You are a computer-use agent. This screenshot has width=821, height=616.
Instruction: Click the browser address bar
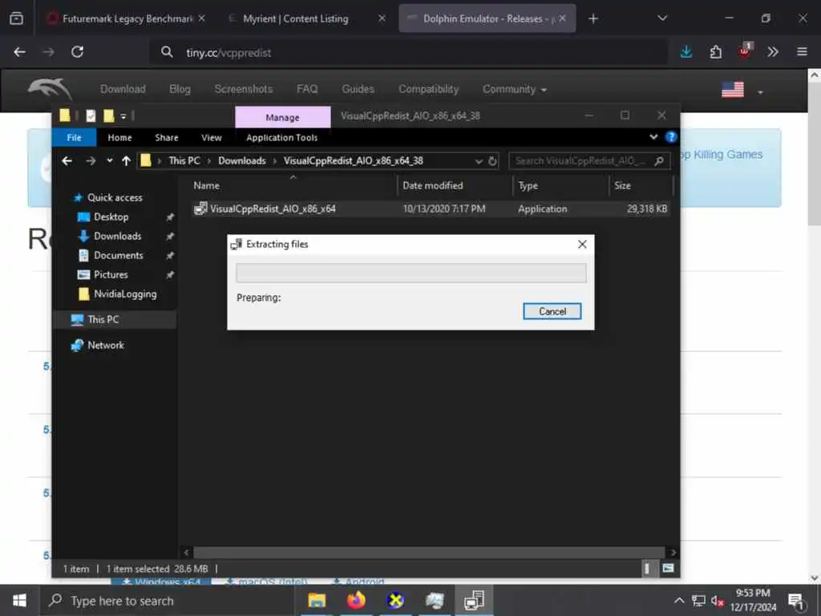coord(408,52)
